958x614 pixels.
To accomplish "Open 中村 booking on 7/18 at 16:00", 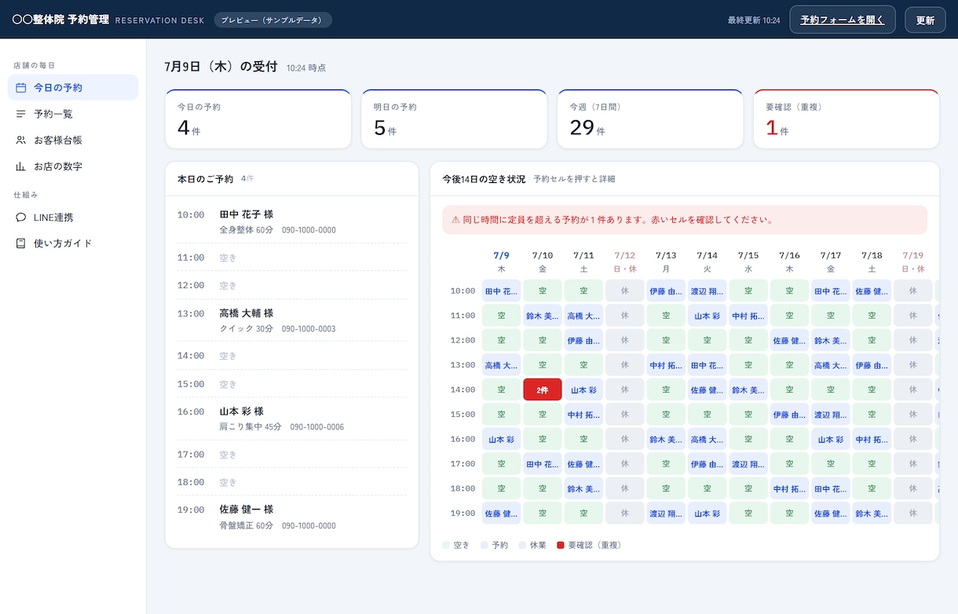I will pos(872,439).
